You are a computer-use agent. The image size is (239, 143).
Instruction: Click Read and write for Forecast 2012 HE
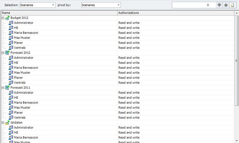click(x=129, y=63)
